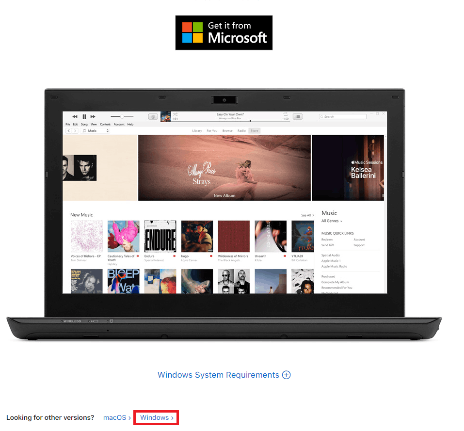464x431 pixels.
Task: Open the Controls menu in iTunes
Action: coord(105,124)
